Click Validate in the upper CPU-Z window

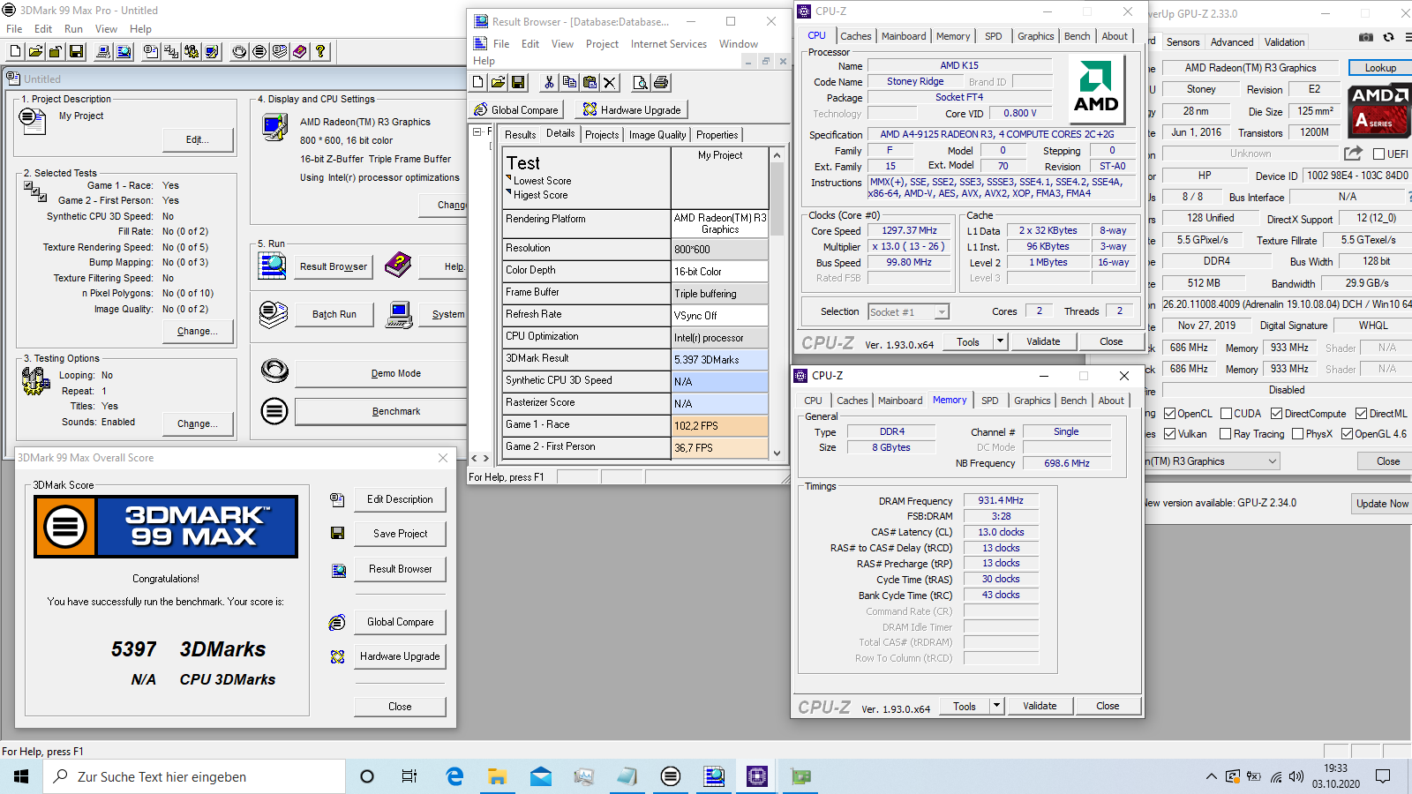coord(1043,341)
